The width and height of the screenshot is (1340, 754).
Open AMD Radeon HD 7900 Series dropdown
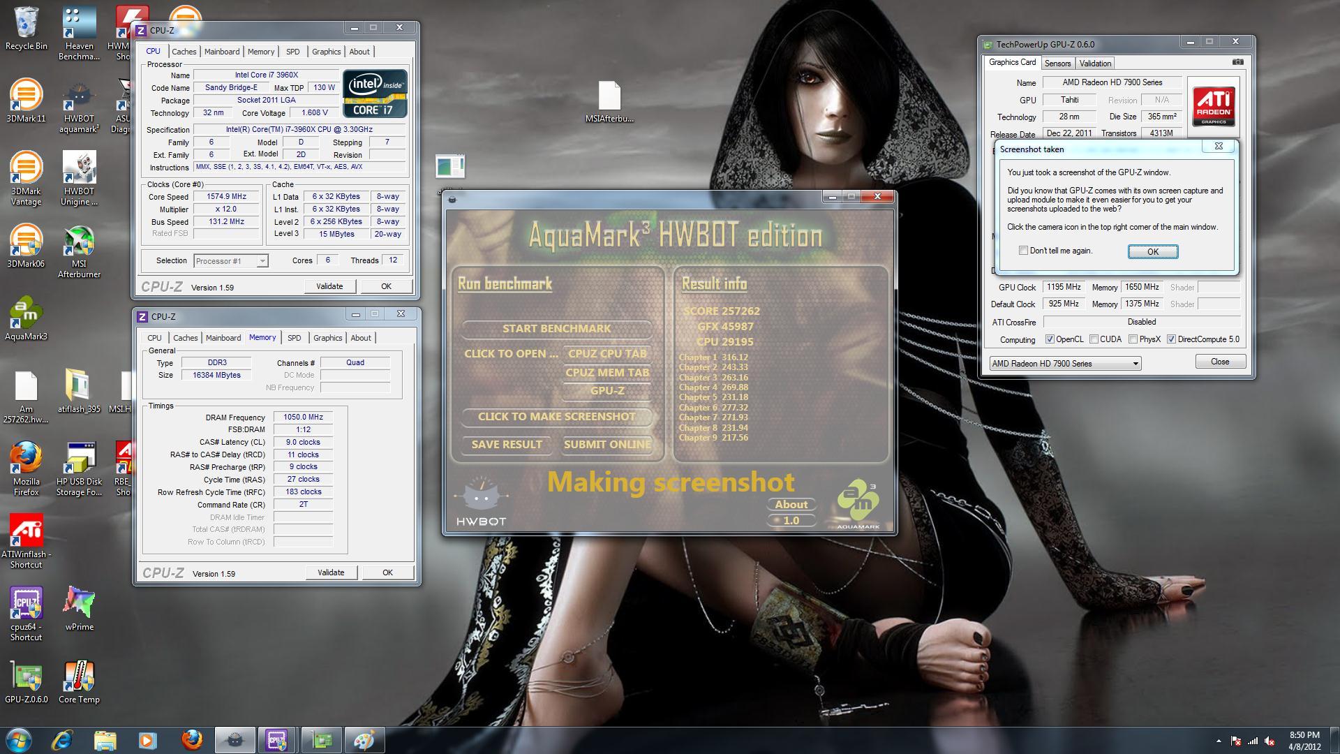1065,364
